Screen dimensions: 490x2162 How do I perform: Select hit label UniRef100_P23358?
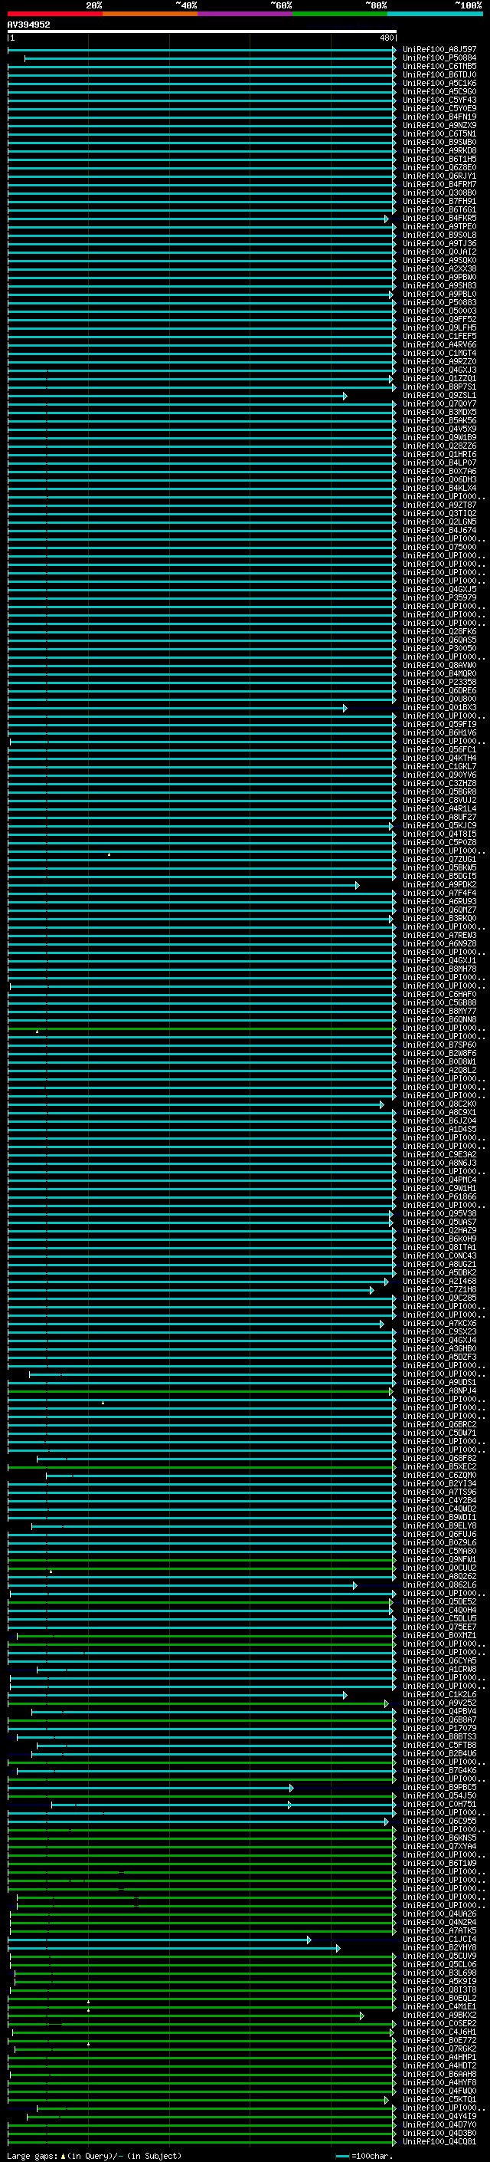pyautogui.click(x=439, y=683)
